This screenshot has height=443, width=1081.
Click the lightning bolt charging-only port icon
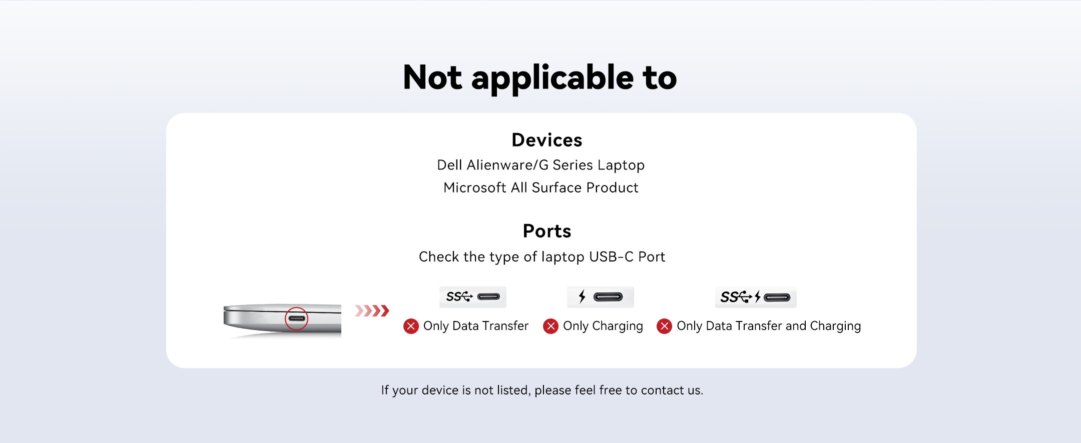[600, 297]
